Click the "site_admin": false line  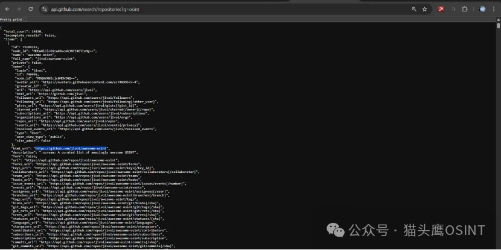point(33,140)
